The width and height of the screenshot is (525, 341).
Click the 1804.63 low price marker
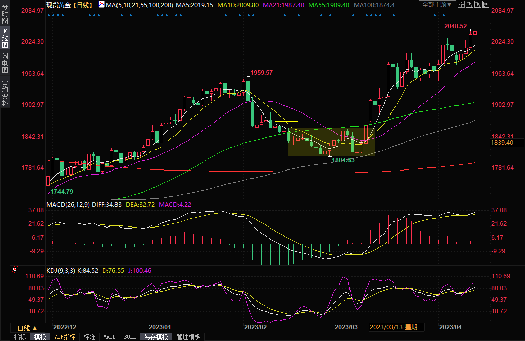tap(343, 160)
